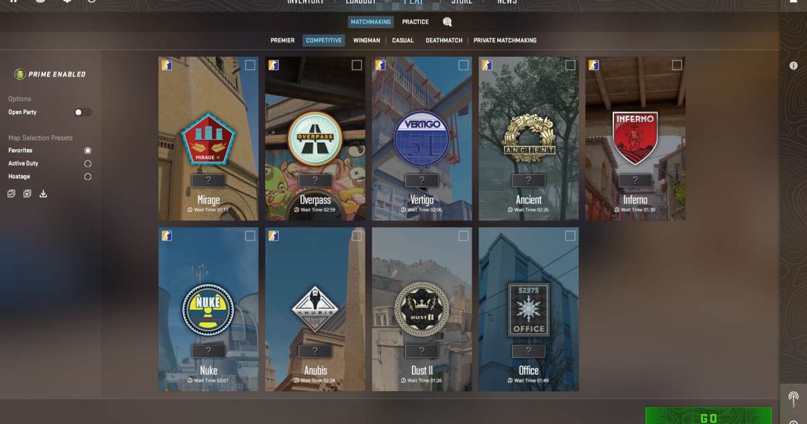The width and height of the screenshot is (807, 424).
Task: Click the Ancient map name label
Action: [x=529, y=200]
